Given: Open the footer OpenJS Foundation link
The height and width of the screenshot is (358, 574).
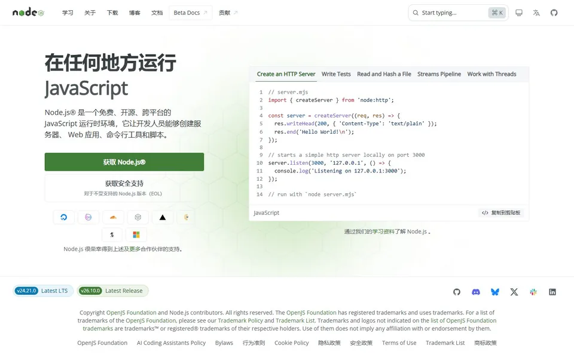Looking at the screenshot, I should [102, 342].
